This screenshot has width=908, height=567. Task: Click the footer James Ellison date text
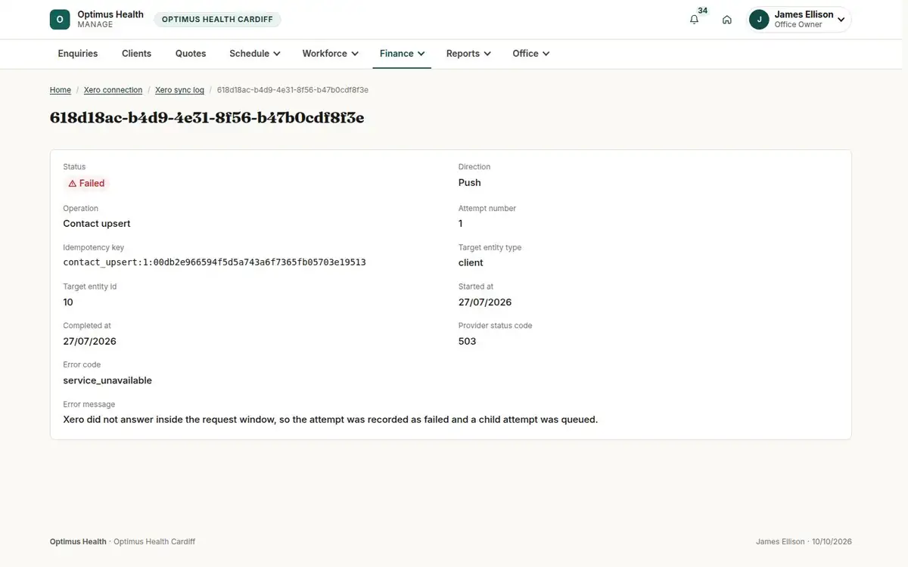[x=804, y=542]
